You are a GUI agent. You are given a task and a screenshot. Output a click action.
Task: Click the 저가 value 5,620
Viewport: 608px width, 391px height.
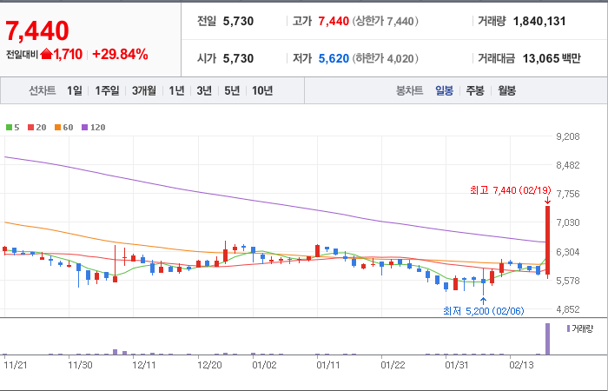(334, 58)
